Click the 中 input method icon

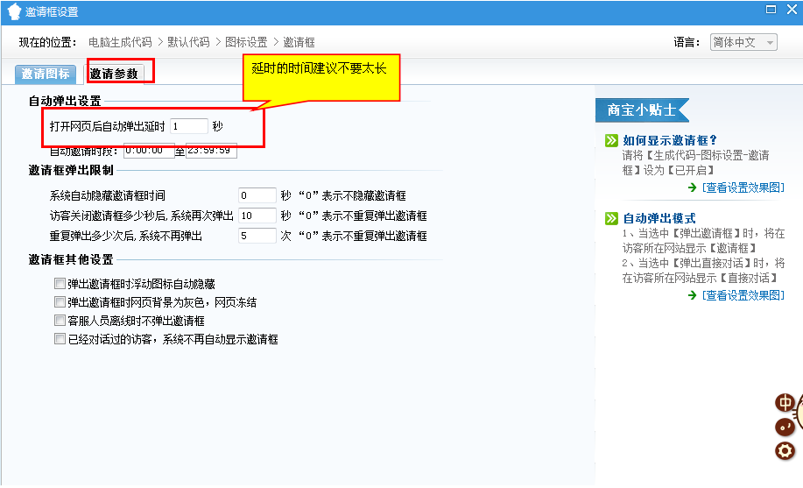(785, 403)
